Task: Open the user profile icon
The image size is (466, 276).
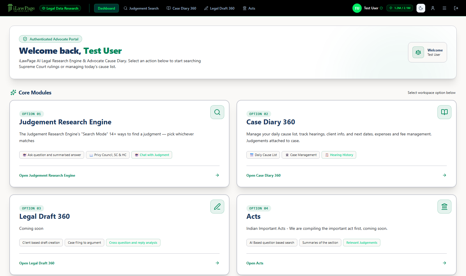Action: 433,8
